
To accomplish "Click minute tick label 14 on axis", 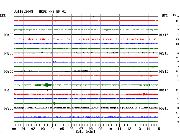I will coord(148,129).
